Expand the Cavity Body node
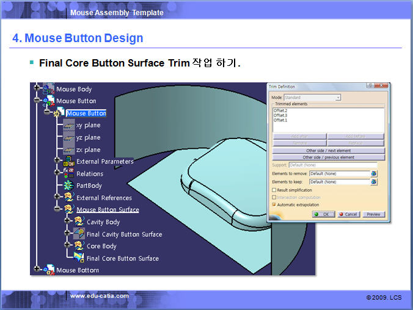The height and width of the screenshot is (310, 413). click(67, 222)
